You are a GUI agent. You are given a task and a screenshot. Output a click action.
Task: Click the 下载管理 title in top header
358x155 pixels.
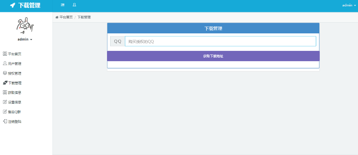[x=29, y=6]
